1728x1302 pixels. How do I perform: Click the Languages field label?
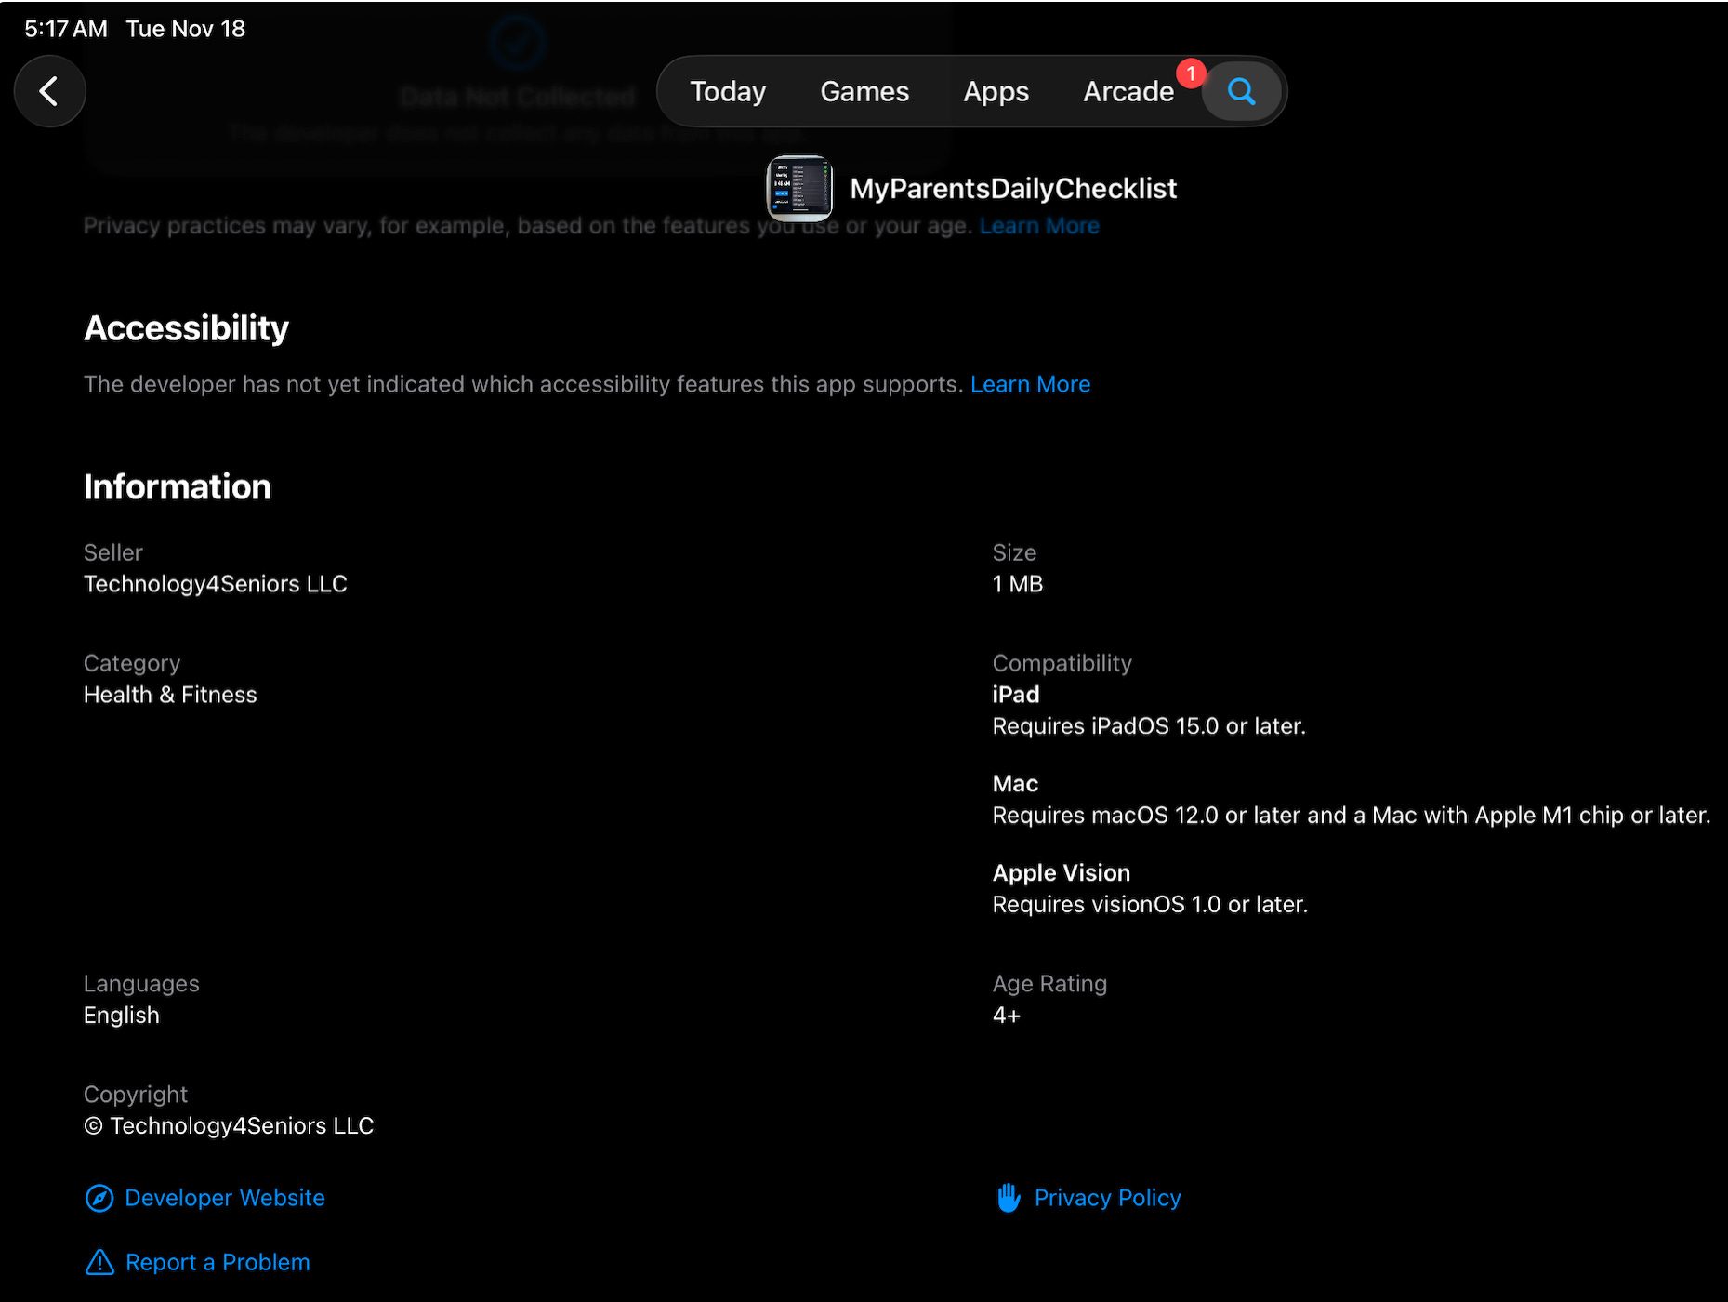[141, 984]
